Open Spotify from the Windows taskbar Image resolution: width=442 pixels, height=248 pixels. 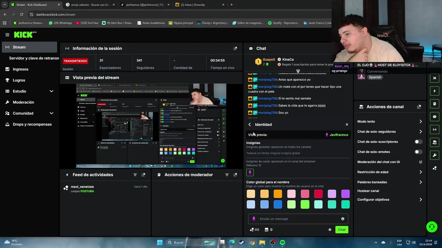(x=282, y=242)
